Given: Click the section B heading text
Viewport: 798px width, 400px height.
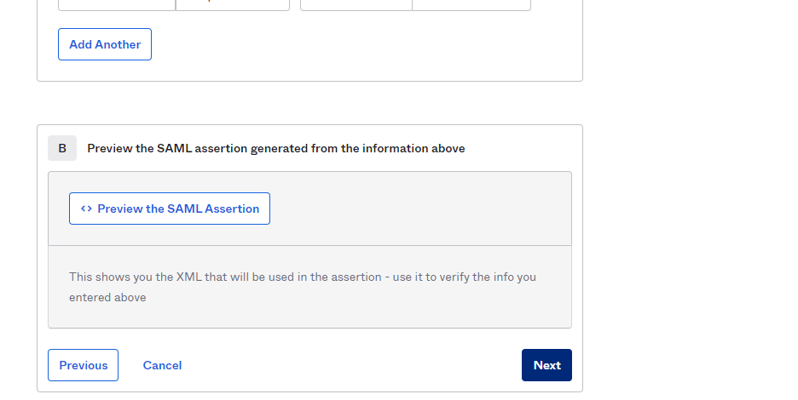Looking at the screenshot, I should pos(275,148).
